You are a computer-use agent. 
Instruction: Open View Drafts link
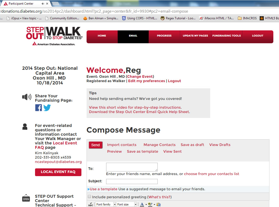pyautogui.click(x=220, y=145)
